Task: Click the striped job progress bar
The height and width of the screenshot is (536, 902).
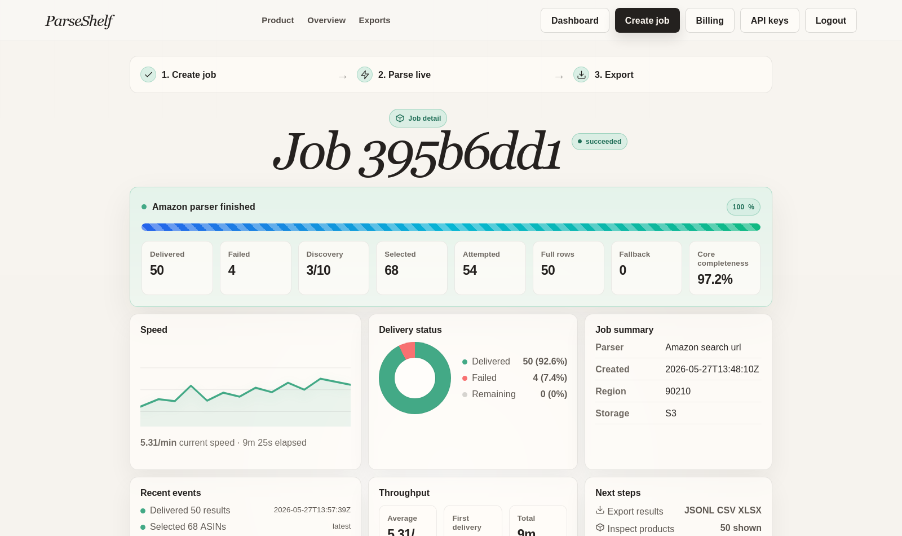Action: click(451, 227)
